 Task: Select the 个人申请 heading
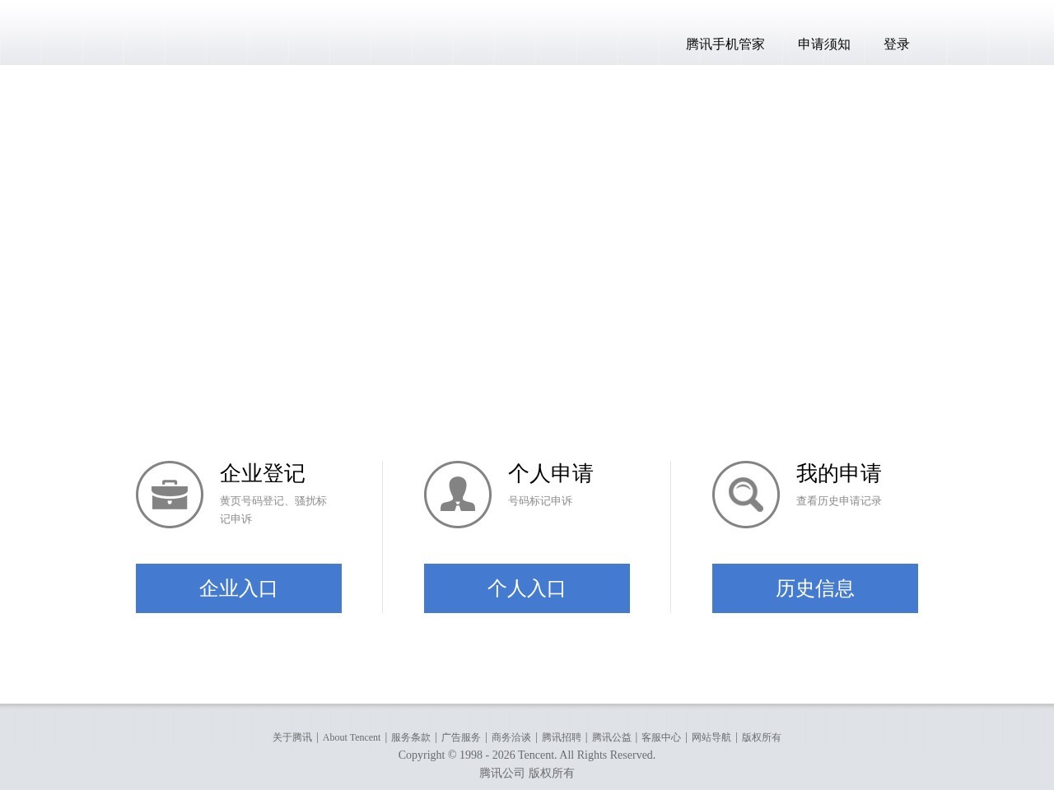pos(551,473)
